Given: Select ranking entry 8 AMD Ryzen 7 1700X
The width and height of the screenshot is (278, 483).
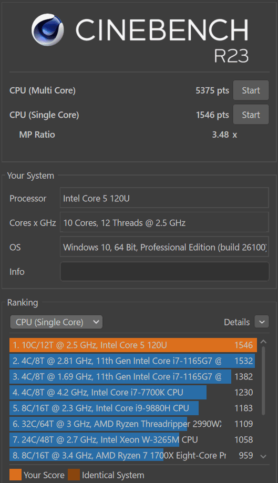Looking at the screenshot, I should tap(133, 455).
